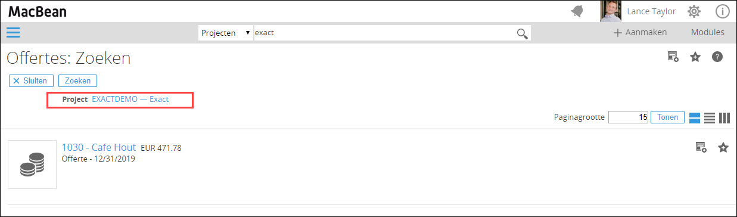Favorite the 1030 - Cafe Hout quote
This screenshot has width=737, height=217.
[x=723, y=147]
